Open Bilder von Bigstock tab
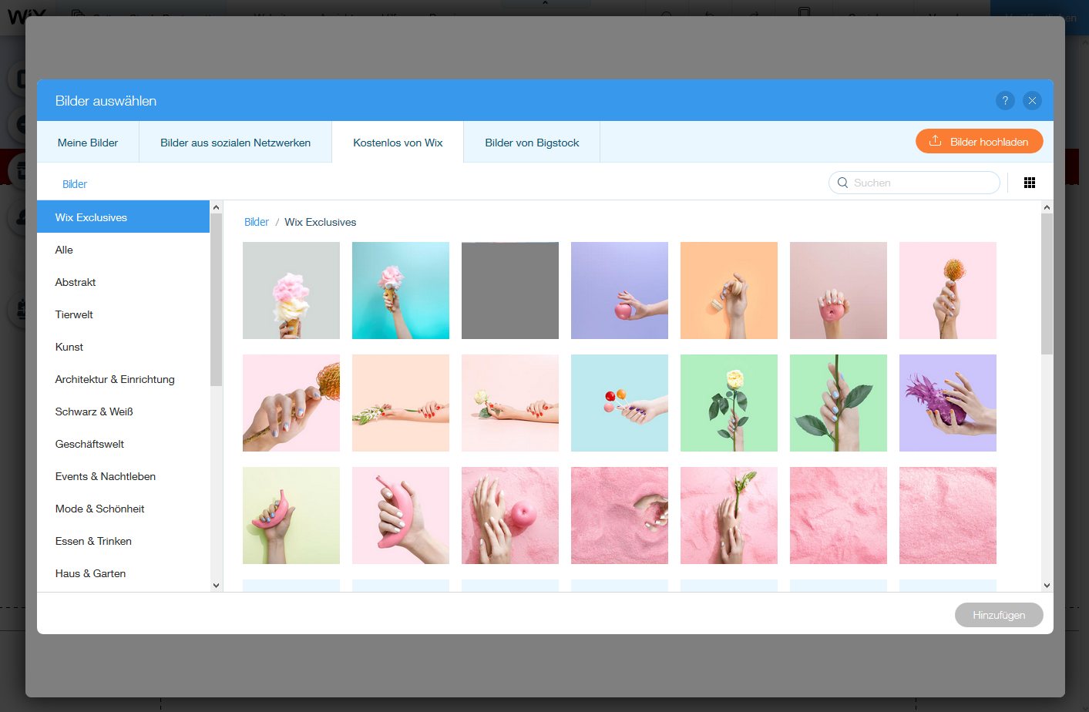This screenshot has height=712, width=1089. coord(532,143)
